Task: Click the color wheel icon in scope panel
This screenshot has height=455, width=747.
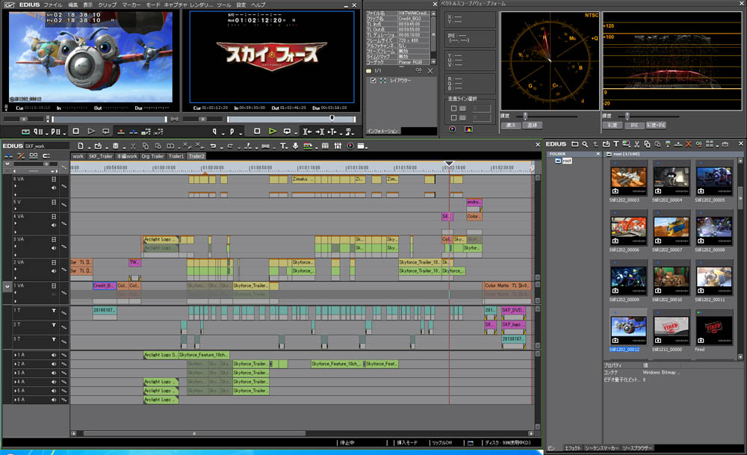Action: tap(453, 129)
